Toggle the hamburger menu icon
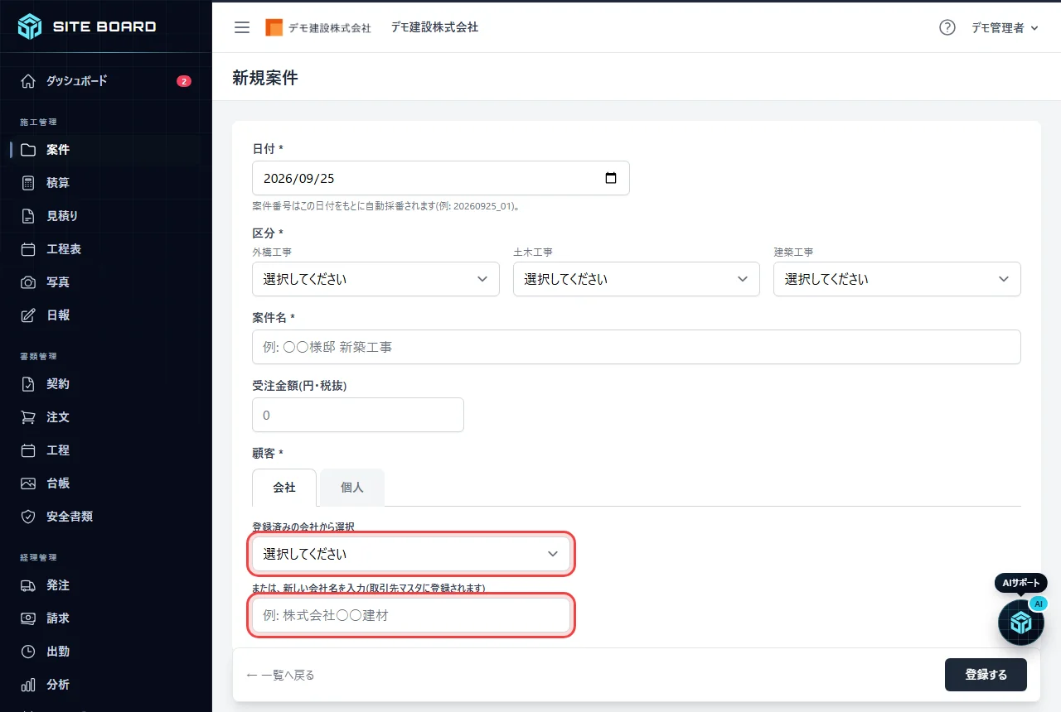 (242, 27)
